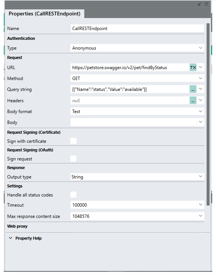Open the Max response content size dropdown arrow
216x275 pixels.
(200, 216)
